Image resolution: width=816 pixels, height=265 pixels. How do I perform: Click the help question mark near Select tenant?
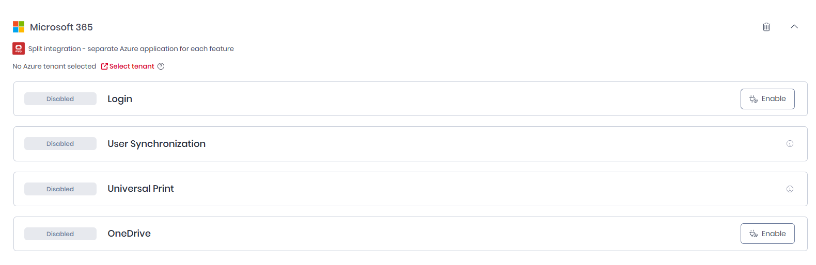coord(161,67)
